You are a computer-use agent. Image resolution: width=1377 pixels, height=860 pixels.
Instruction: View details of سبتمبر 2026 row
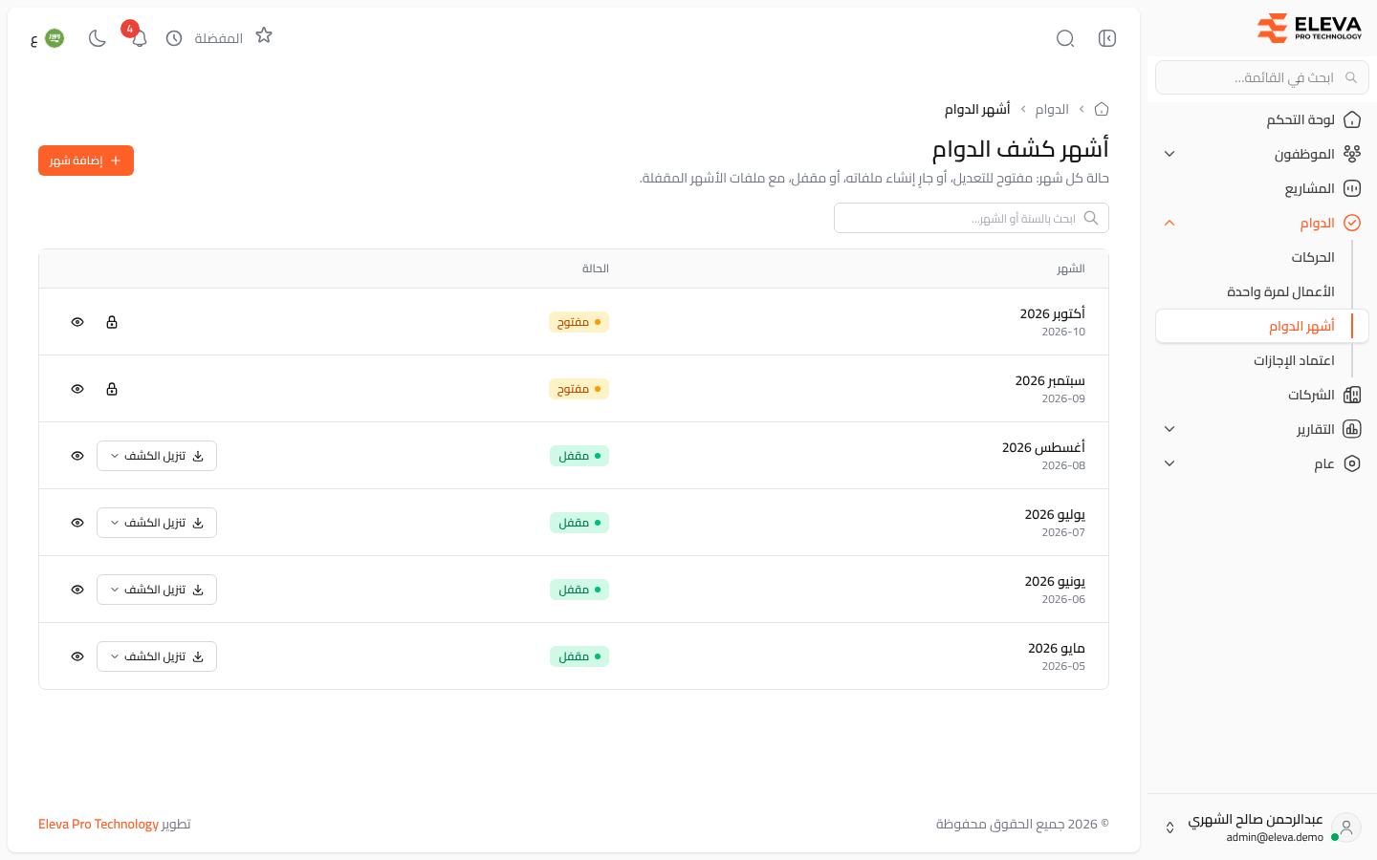[x=77, y=389]
